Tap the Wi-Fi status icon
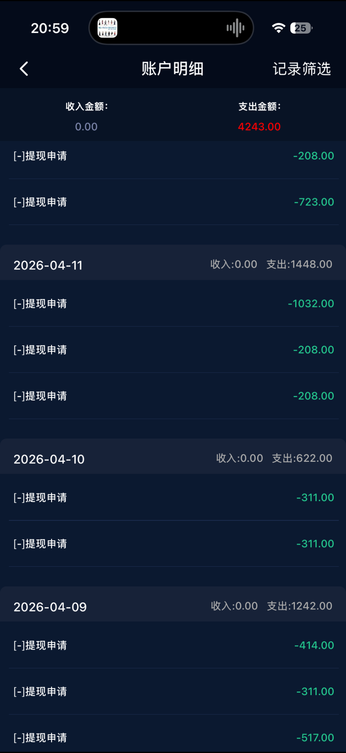Screen dimensions: 346x753 tap(278, 28)
